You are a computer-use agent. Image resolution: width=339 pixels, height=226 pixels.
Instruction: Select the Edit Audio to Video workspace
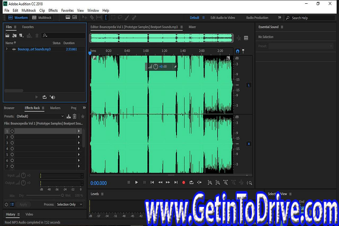(x=223, y=18)
